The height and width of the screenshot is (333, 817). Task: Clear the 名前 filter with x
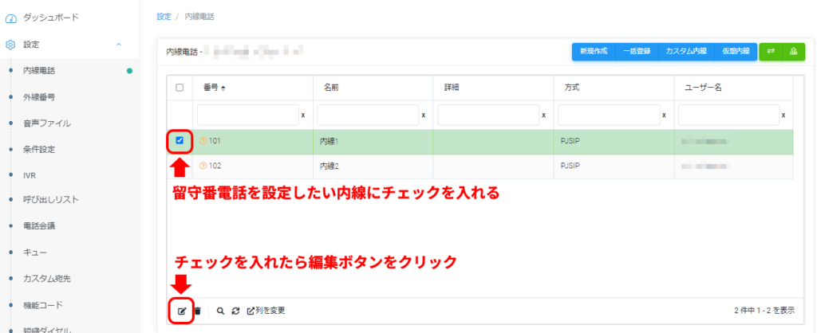coord(423,116)
